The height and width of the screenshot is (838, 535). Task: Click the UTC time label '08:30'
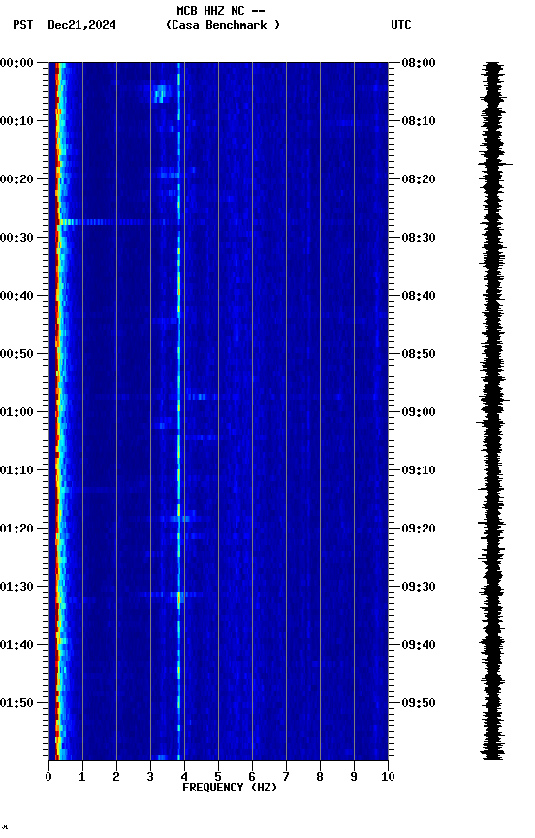click(x=419, y=238)
